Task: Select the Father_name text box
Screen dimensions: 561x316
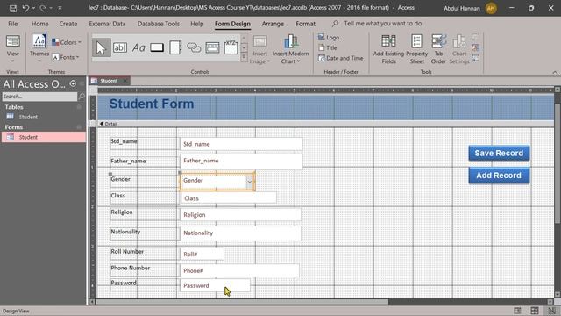Action: tap(241, 161)
